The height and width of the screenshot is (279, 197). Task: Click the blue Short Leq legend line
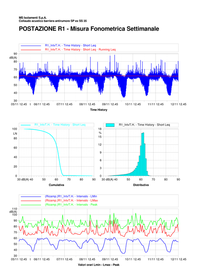31,46
